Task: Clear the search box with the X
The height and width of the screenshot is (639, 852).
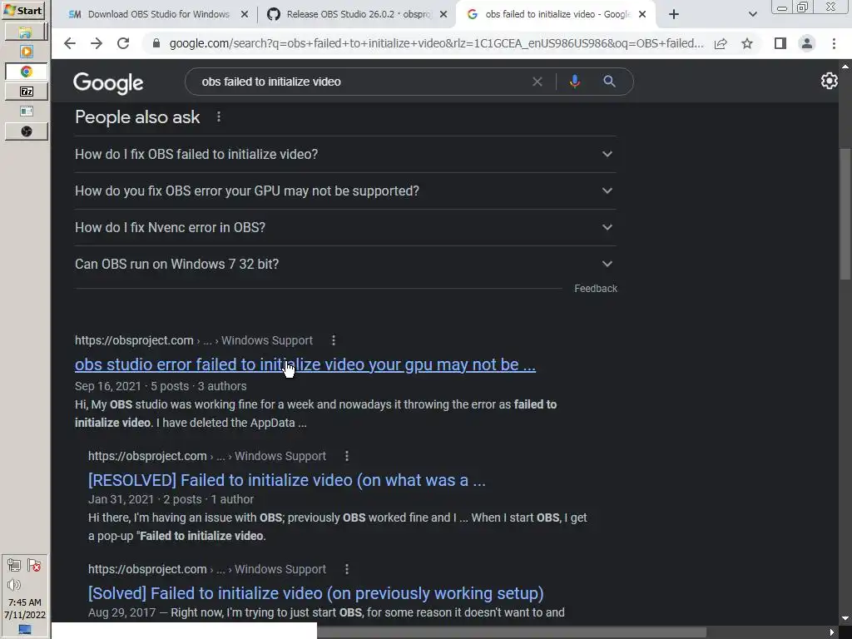Action: point(537,82)
